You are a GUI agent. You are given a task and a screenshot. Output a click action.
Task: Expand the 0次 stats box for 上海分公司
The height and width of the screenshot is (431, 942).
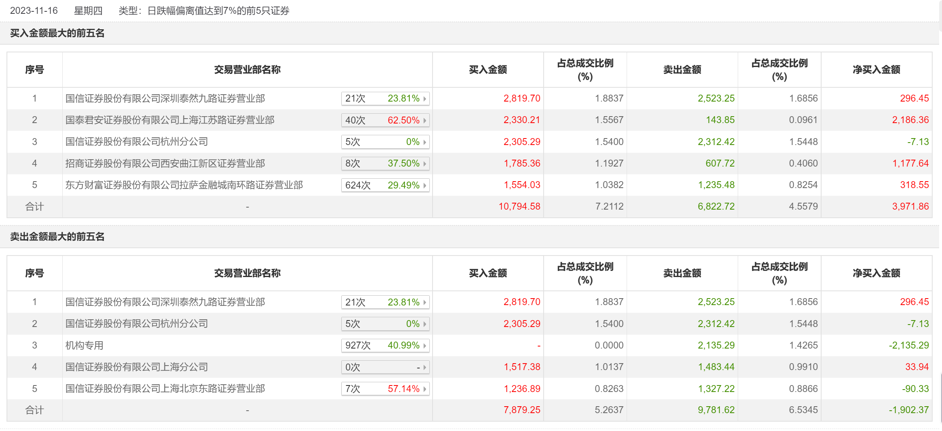click(x=385, y=367)
